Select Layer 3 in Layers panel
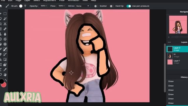The image size is (188, 106). pyautogui.click(x=177, y=49)
